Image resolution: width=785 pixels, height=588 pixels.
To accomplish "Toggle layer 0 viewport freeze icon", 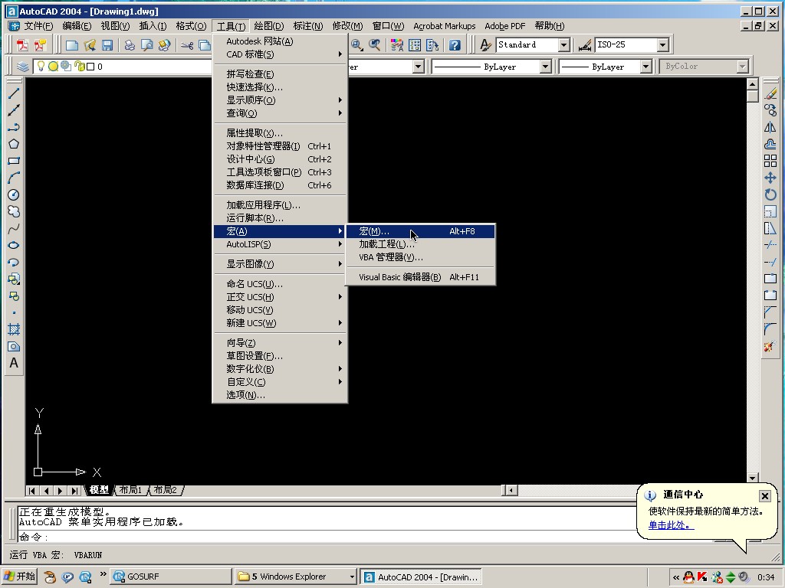I will pyautogui.click(x=66, y=66).
